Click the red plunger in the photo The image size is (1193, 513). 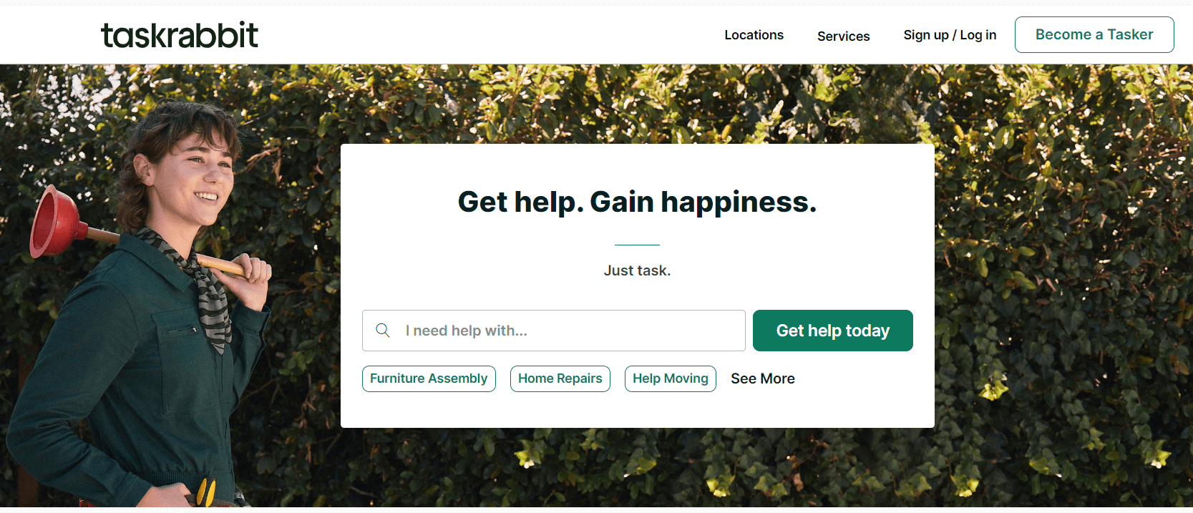(x=57, y=222)
